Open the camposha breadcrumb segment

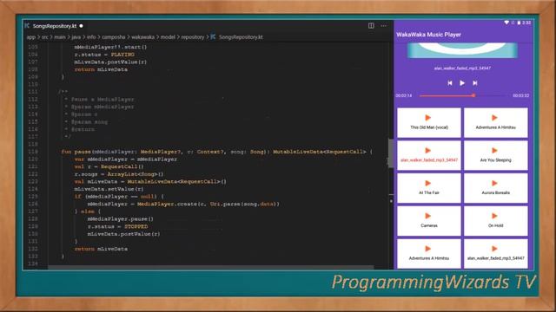[x=114, y=36]
